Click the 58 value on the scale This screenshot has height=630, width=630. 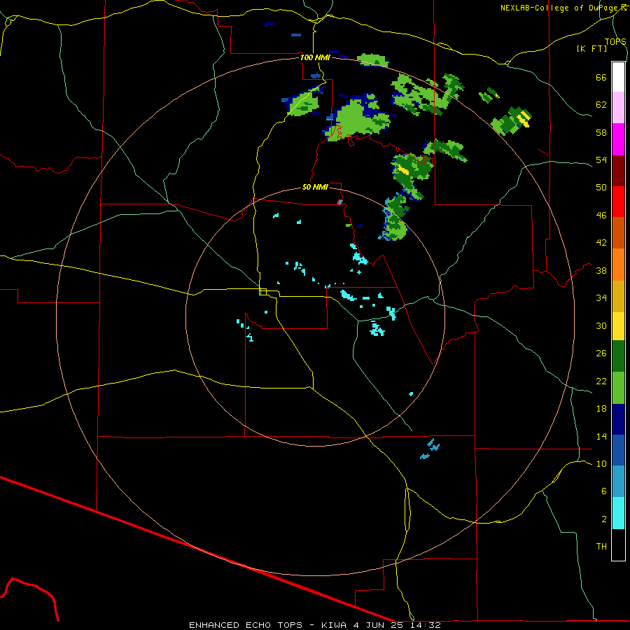tap(601, 132)
